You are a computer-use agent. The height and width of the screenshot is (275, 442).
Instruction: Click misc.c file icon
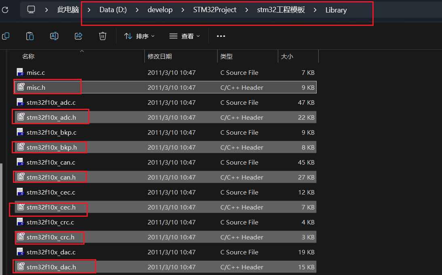[20, 72]
